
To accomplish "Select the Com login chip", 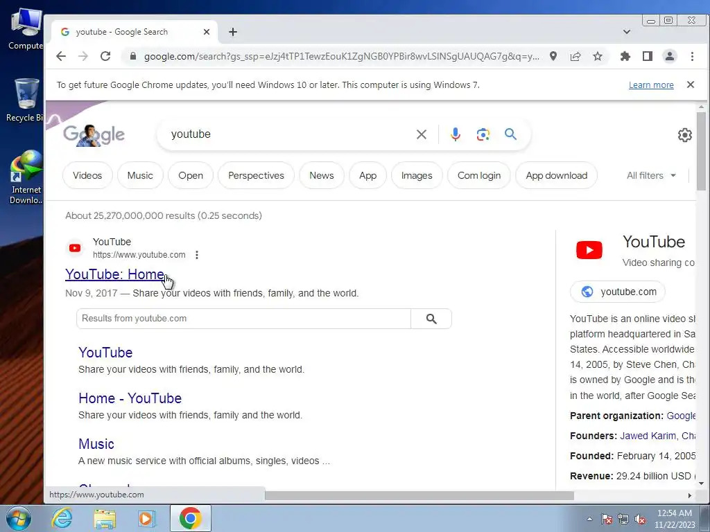I will pyautogui.click(x=479, y=175).
